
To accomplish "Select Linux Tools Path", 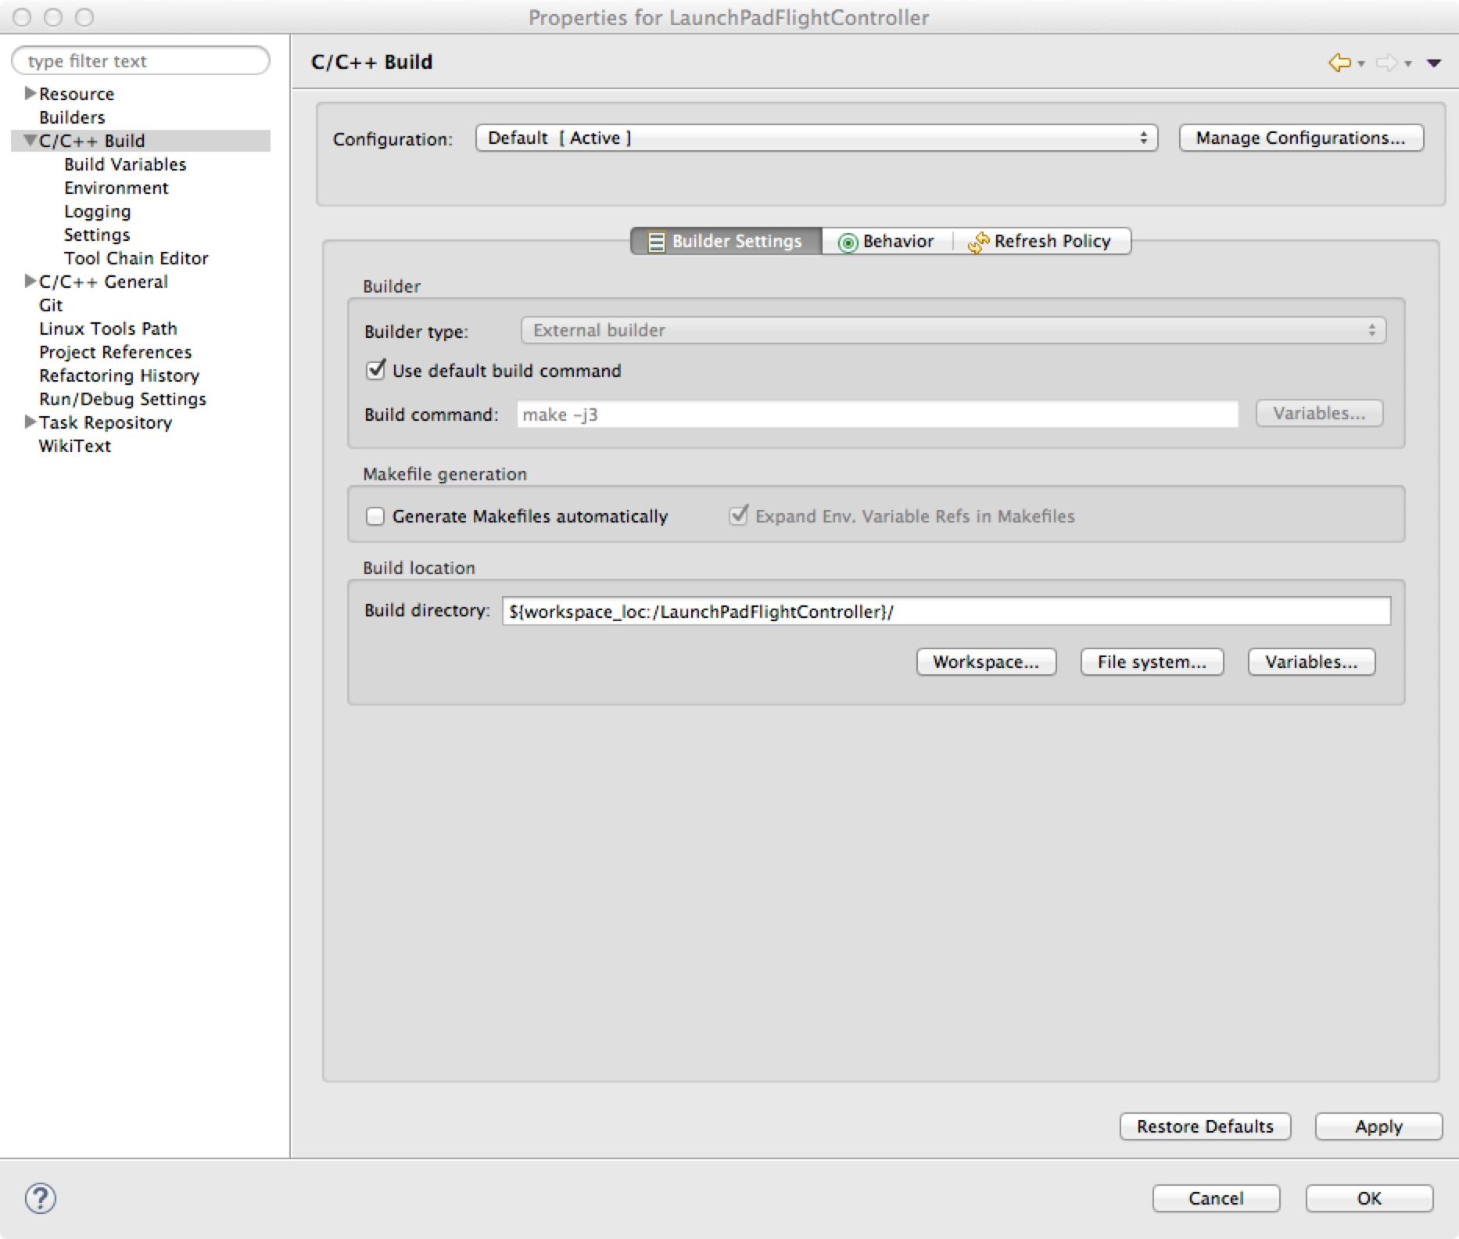I will (108, 329).
